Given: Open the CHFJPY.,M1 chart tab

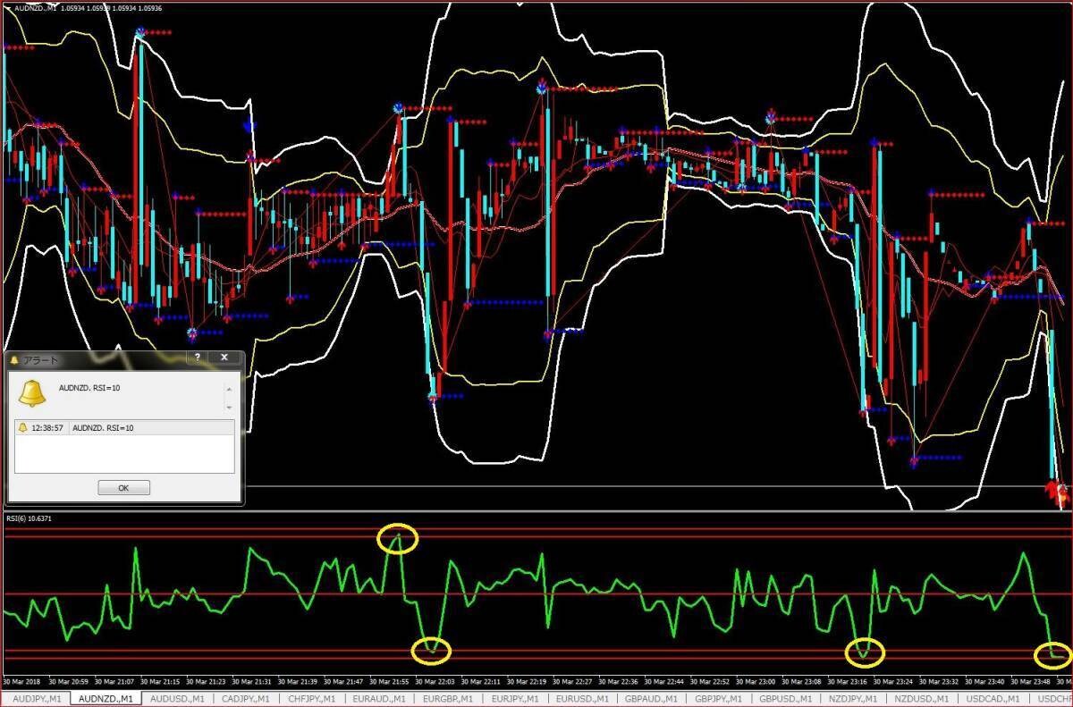Looking at the screenshot, I should [312, 699].
